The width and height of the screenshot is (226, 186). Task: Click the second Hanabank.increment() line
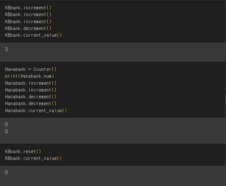[31, 90]
